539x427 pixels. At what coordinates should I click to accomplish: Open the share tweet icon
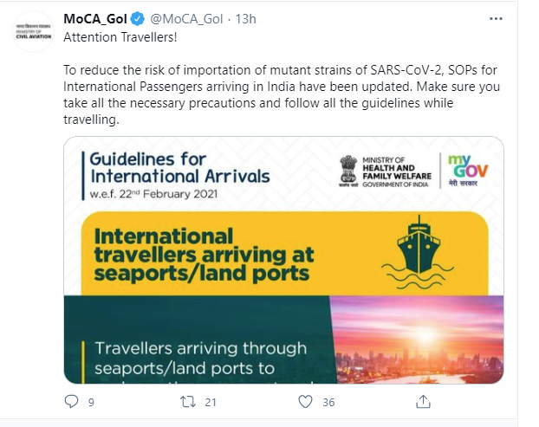point(423,402)
